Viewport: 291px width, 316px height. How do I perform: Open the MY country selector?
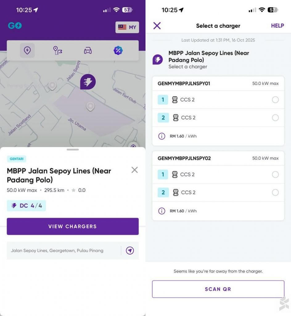coord(127,27)
